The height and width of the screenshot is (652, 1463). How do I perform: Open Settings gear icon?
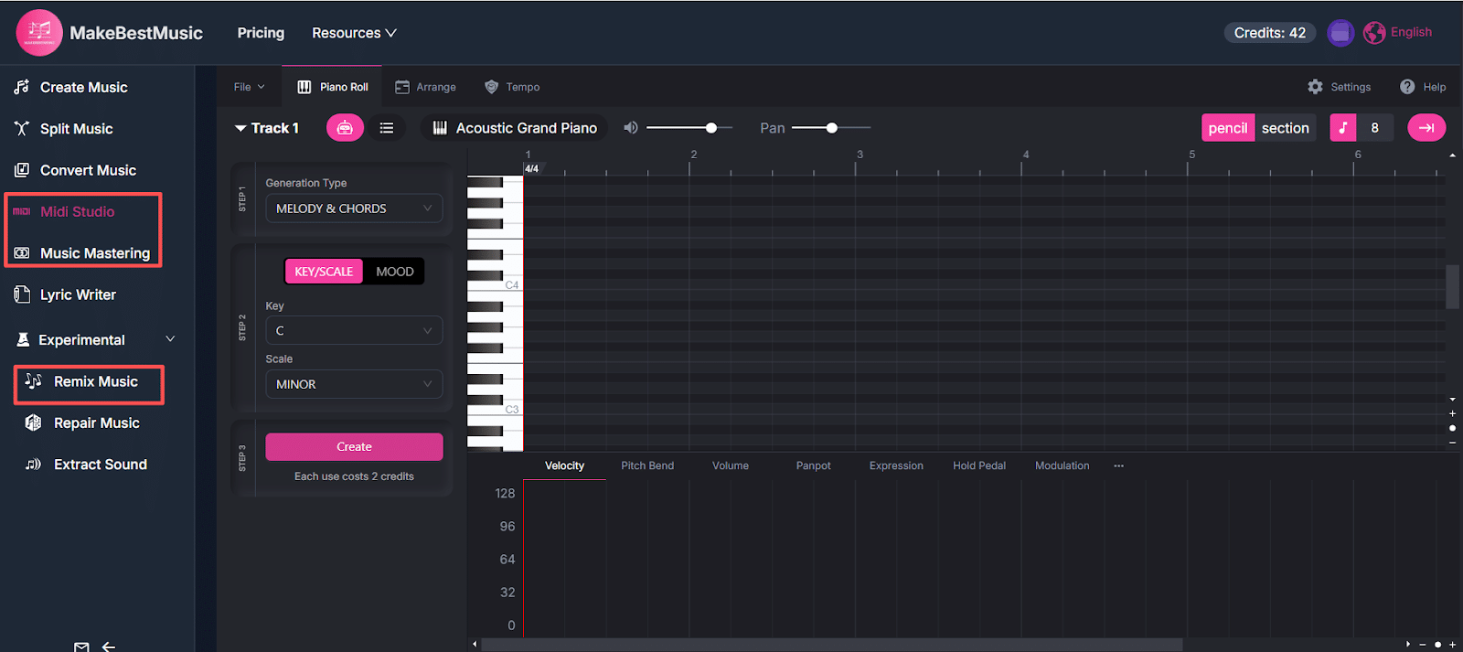tap(1315, 87)
